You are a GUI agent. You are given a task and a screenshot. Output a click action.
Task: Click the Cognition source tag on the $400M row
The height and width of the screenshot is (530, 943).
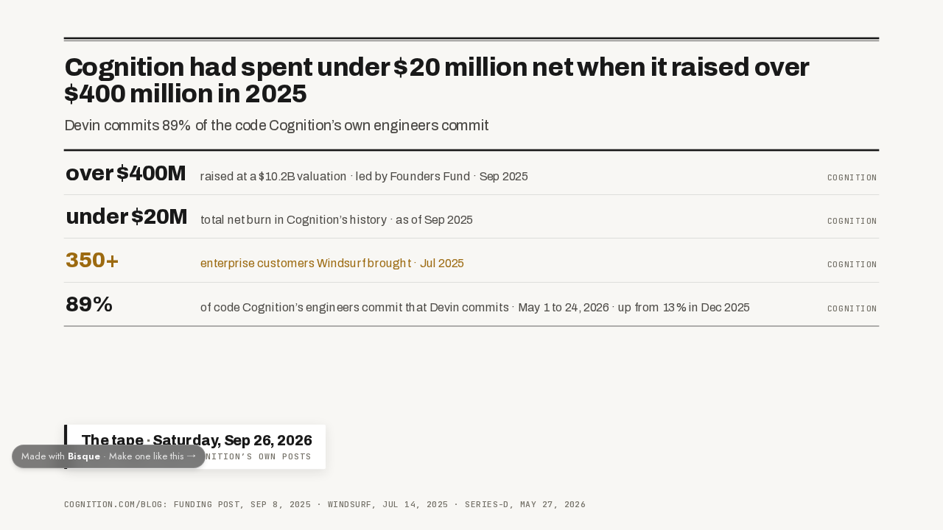pos(852,177)
